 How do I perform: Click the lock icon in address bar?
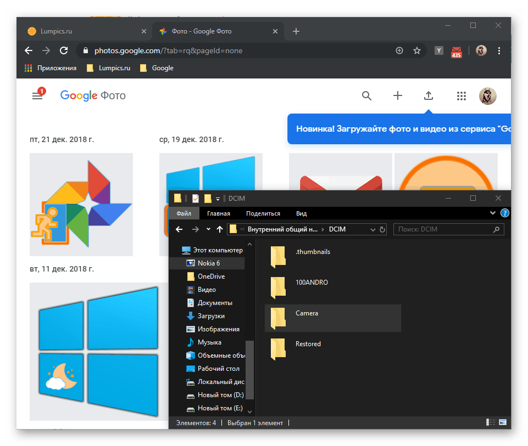point(86,51)
